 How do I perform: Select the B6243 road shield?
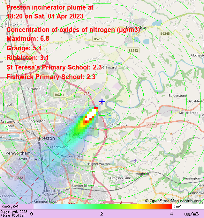pyautogui.click(x=133, y=50)
